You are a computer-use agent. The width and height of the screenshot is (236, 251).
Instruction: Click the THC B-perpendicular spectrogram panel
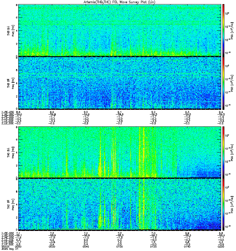click(120, 152)
